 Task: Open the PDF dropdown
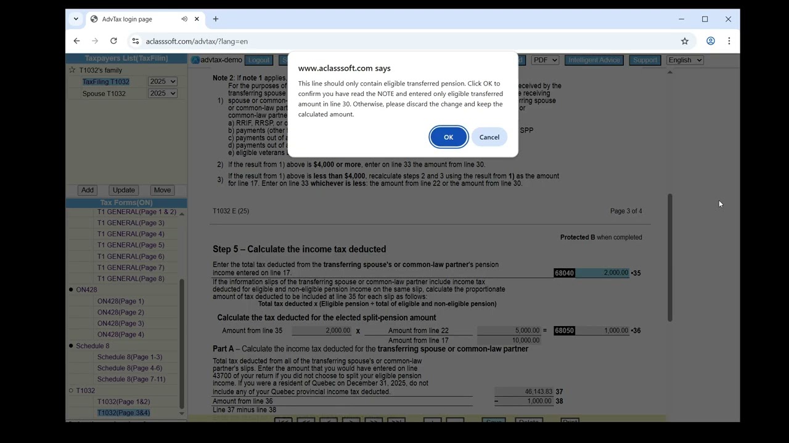[545, 60]
